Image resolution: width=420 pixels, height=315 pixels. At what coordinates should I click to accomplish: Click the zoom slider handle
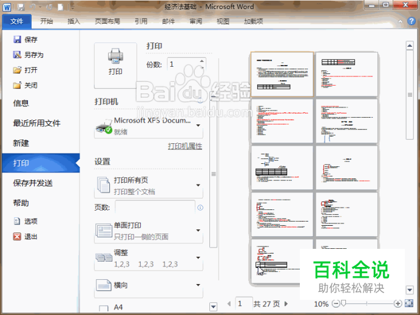point(343,303)
